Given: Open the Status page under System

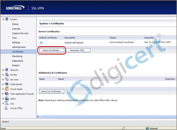Looking at the screenshot, I should click(x=15, y=24).
